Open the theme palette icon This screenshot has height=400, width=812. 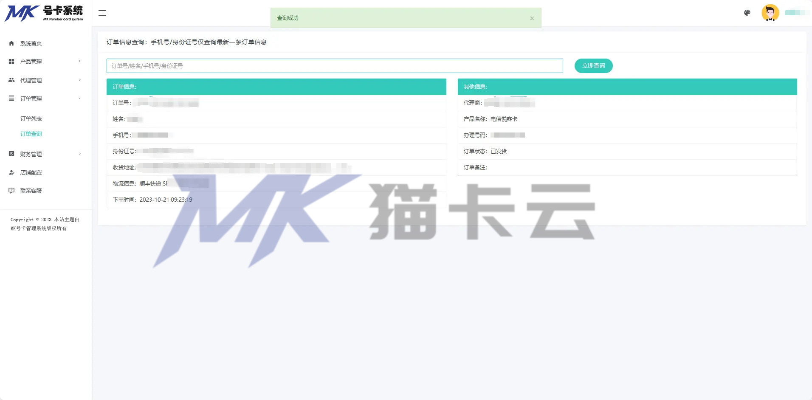pyautogui.click(x=747, y=13)
